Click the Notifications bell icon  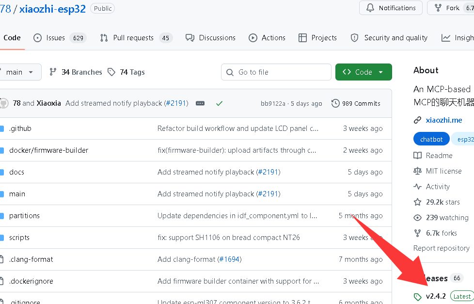point(370,8)
